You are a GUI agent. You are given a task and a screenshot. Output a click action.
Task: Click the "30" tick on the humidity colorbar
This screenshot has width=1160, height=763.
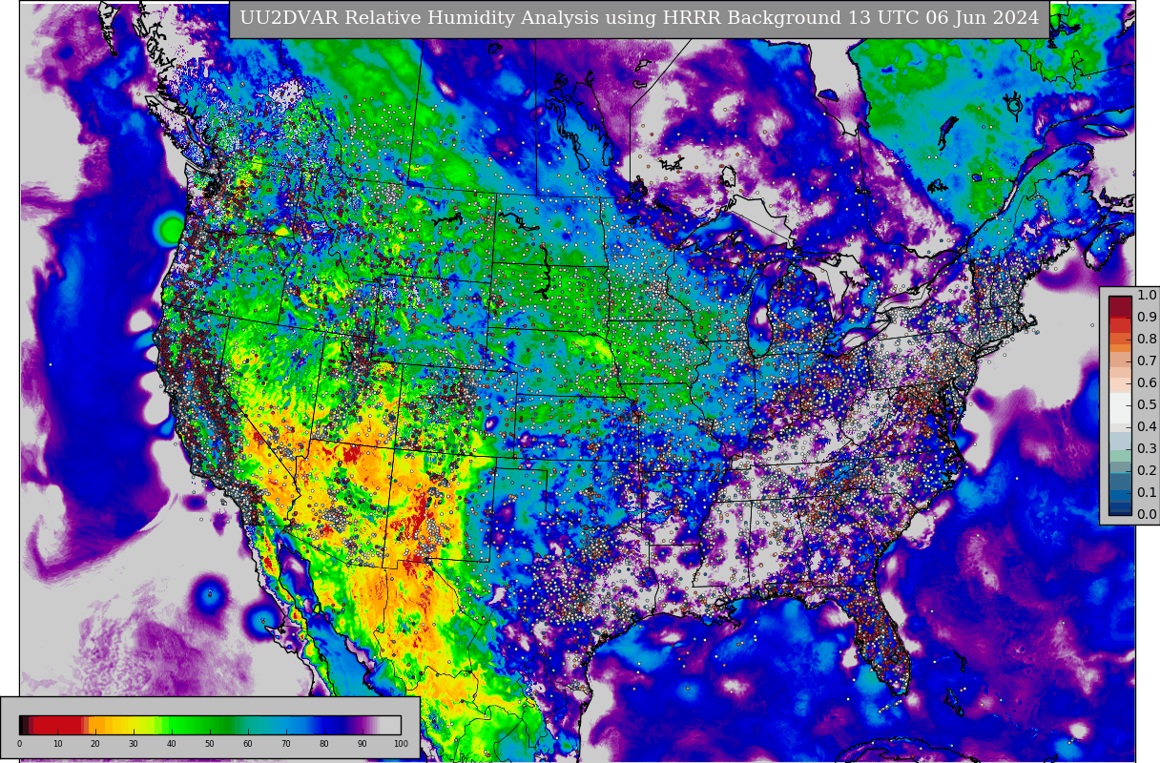[x=134, y=744]
